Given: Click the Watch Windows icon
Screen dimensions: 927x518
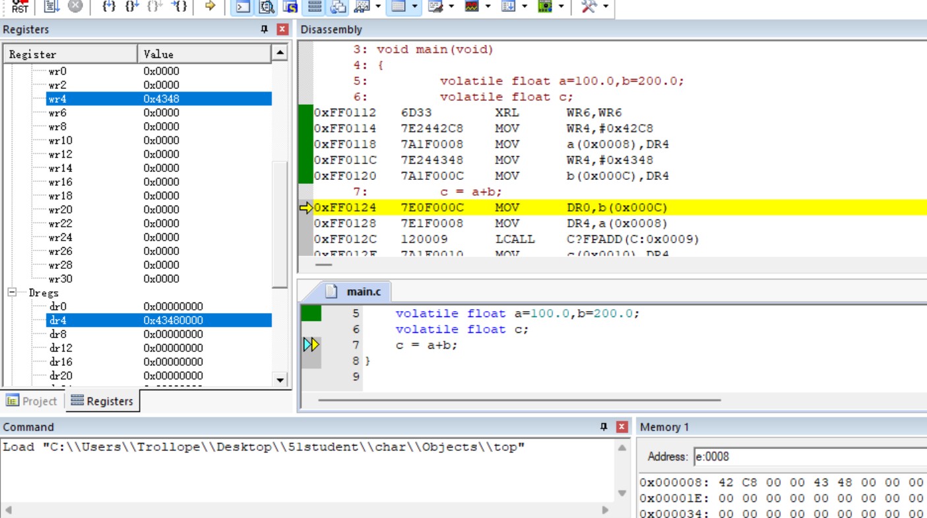Looking at the screenshot, I should tap(362, 7).
